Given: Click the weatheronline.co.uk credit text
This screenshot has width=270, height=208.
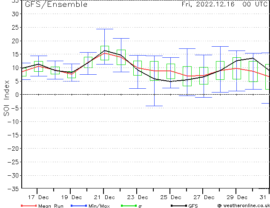Looking at the screenshot, I should coord(246,205).
